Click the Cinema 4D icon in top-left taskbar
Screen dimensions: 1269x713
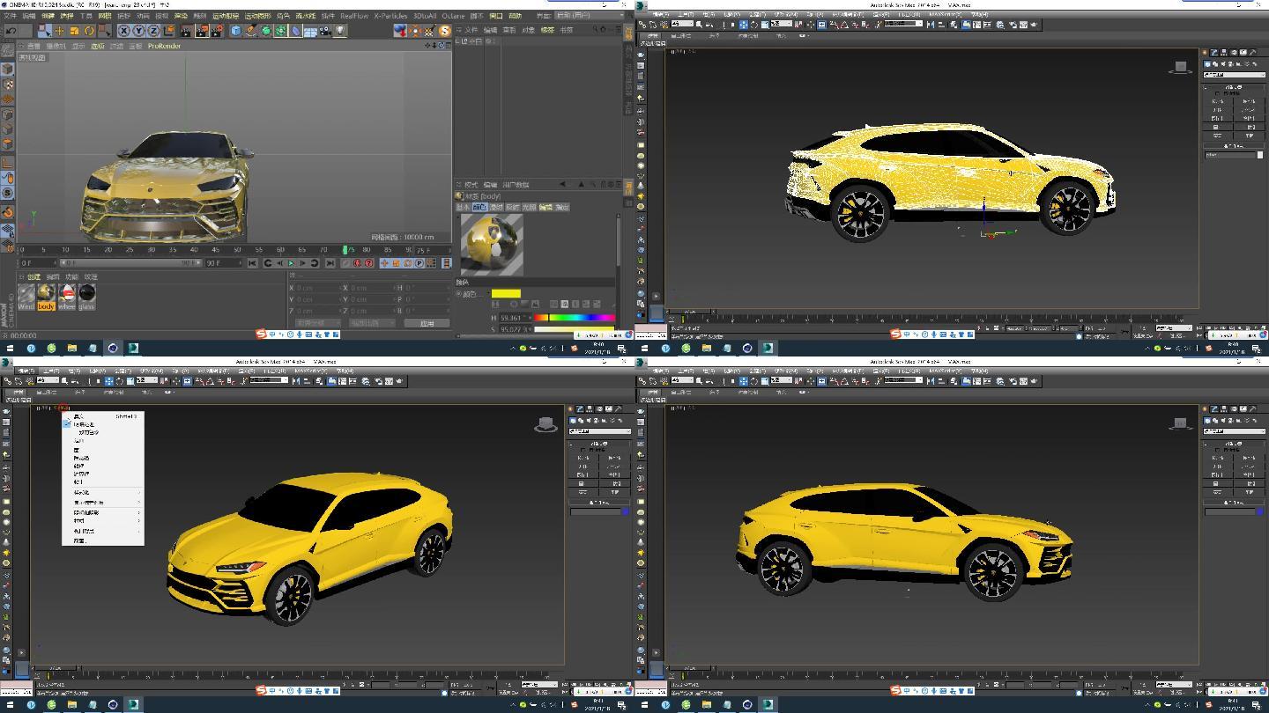point(113,348)
